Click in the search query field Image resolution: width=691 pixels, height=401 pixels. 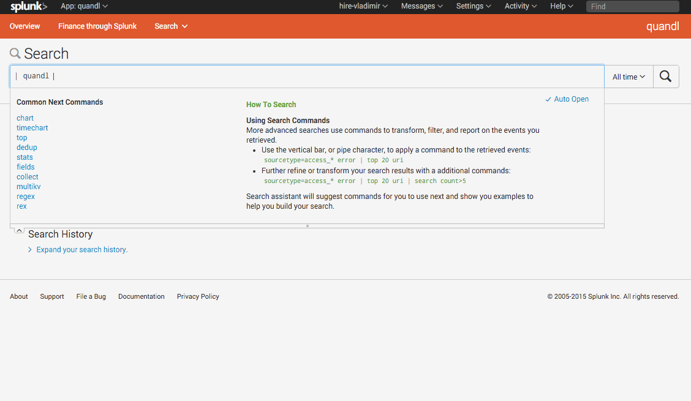307,77
